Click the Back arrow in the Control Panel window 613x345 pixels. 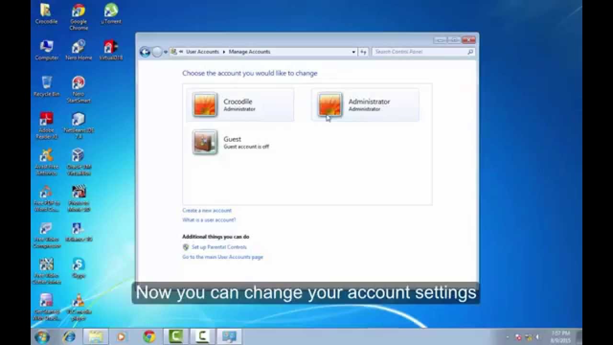tap(145, 52)
